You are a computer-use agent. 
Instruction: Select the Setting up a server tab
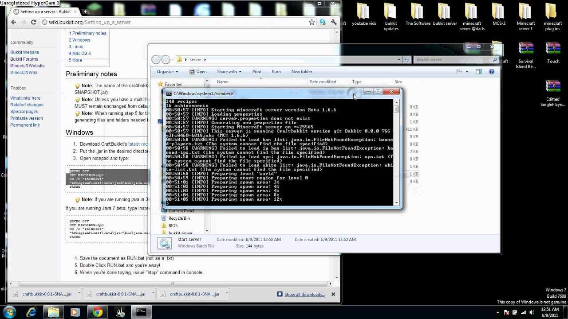click(44, 12)
